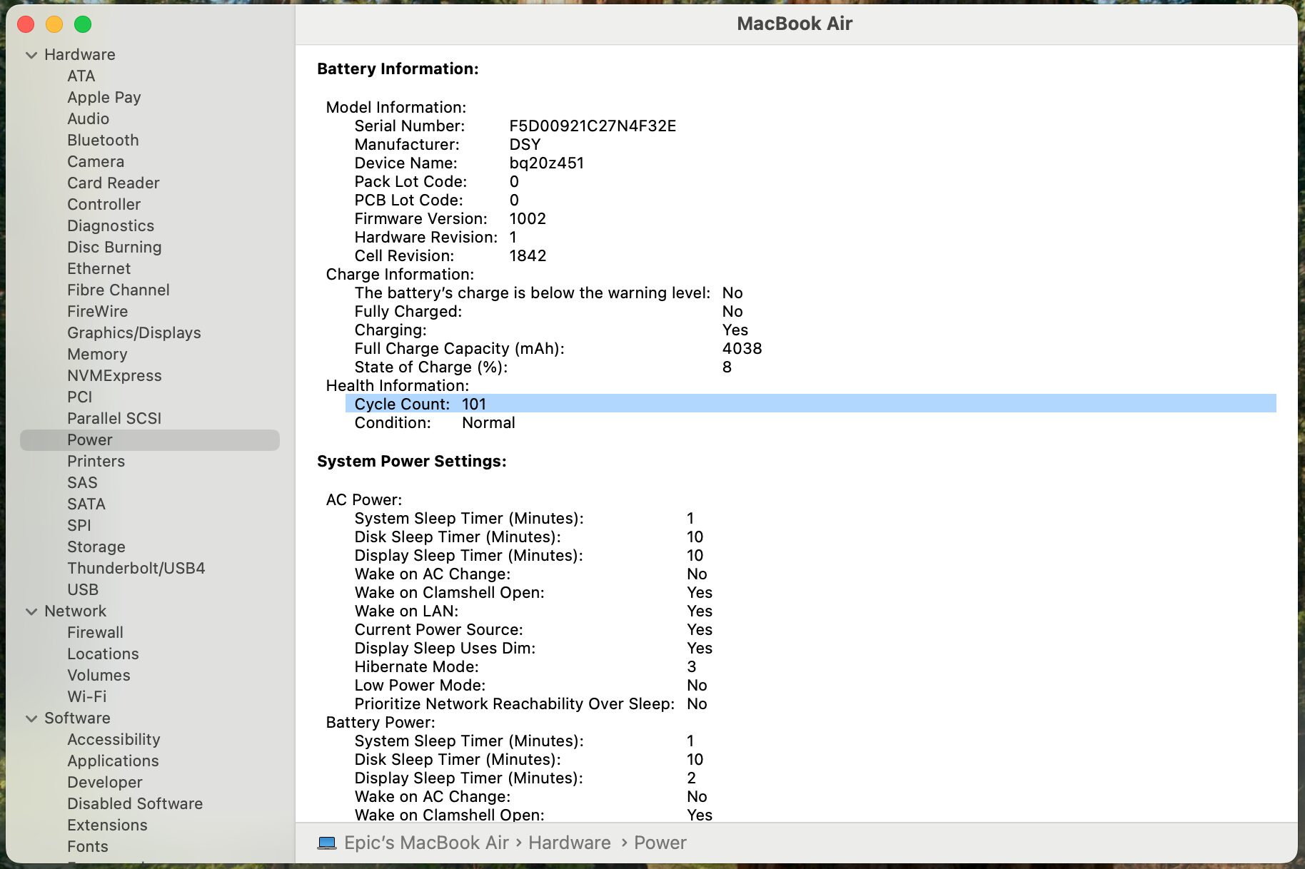The height and width of the screenshot is (869, 1305).
Task: Choose USB under Hardware
Action: pos(83,589)
